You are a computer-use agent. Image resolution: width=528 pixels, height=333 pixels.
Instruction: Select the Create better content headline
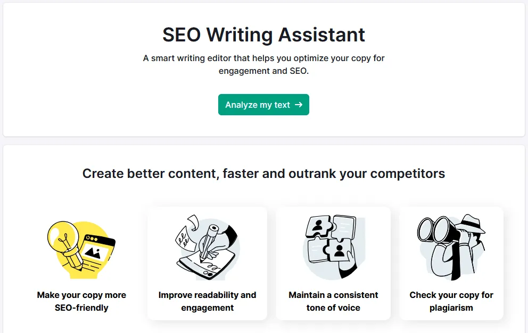(x=263, y=173)
